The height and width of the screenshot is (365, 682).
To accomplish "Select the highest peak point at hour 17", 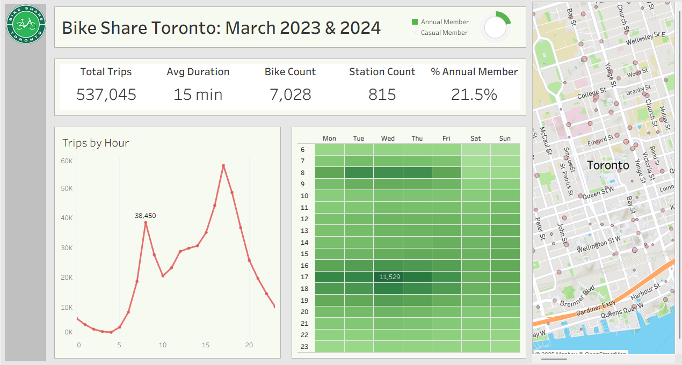I will (x=223, y=165).
